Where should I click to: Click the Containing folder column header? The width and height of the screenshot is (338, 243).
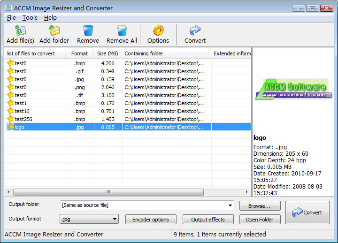pyautogui.click(x=166, y=53)
